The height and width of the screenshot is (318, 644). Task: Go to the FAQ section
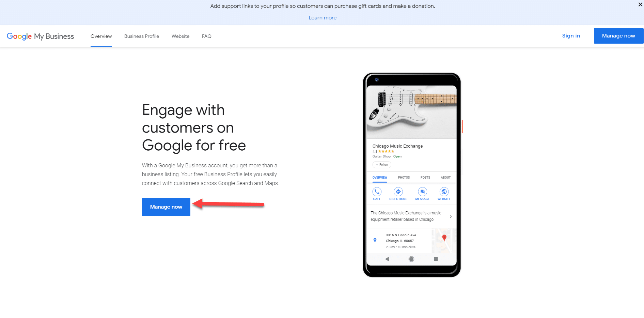pos(206,36)
